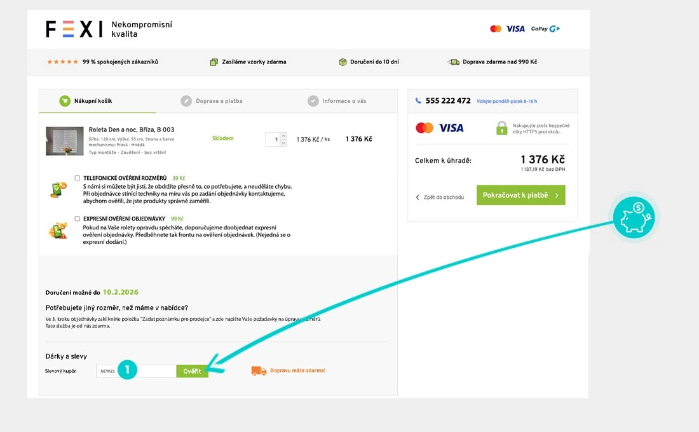The image size is (699, 432).
Task: Click Volejte pondělí-pátek 8-16 h text
Action: pos(507,101)
